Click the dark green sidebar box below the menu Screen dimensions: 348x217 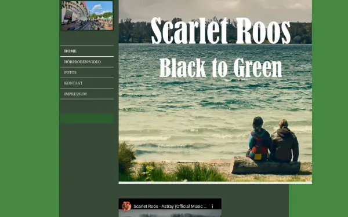click(87, 118)
